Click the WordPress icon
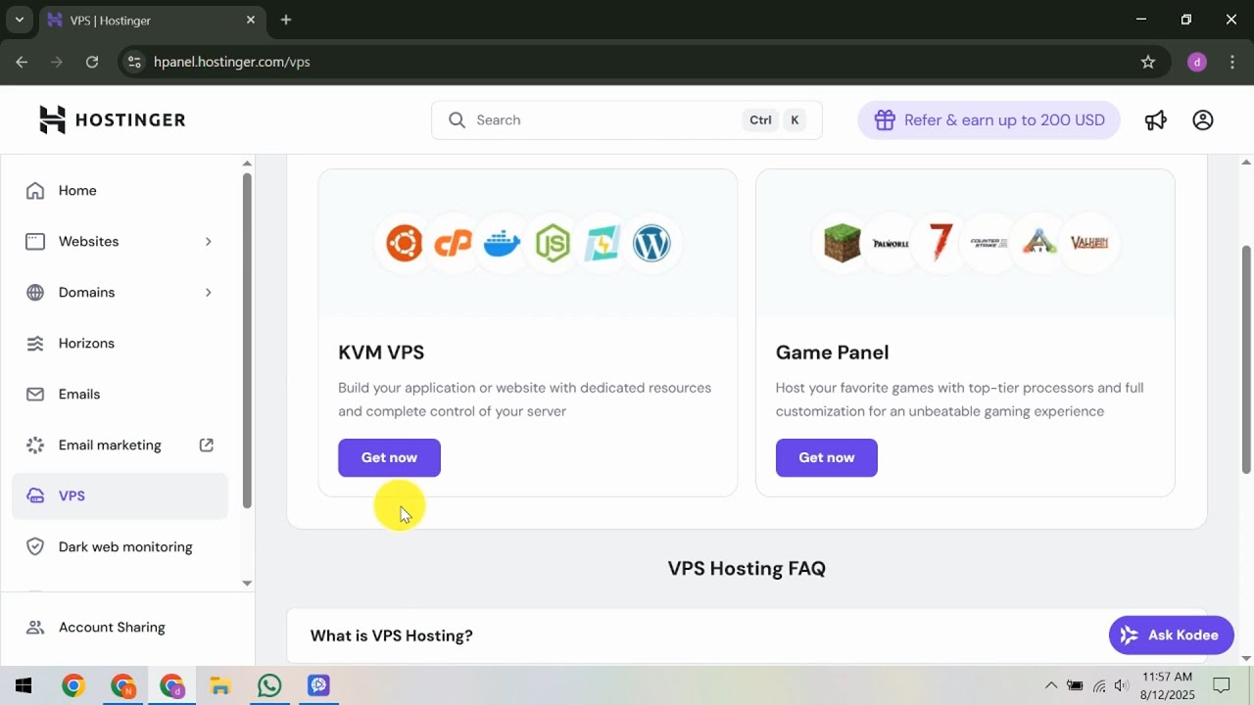The height and width of the screenshot is (705, 1254). pyautogui.click(x=651, y=243)
